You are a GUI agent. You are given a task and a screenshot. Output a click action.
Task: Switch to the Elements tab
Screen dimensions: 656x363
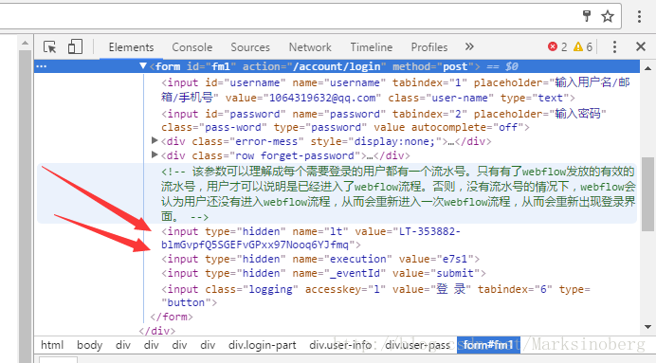[x=131, y=47]
